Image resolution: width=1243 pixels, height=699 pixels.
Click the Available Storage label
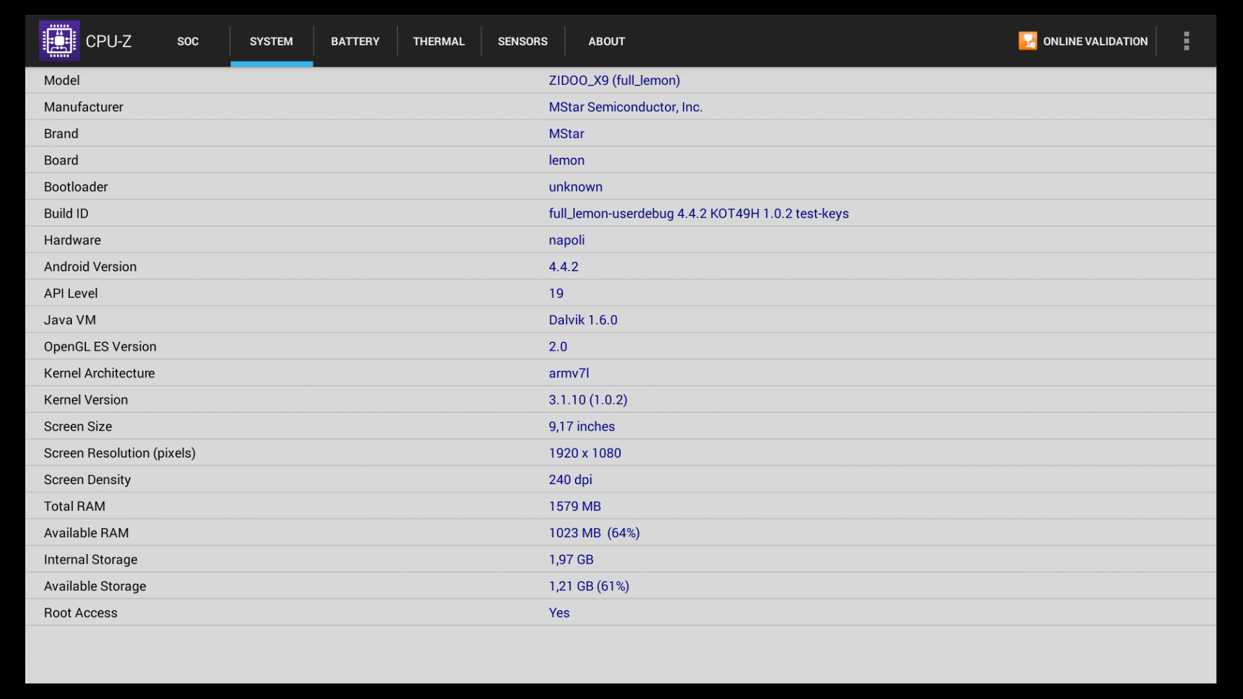tap(95, 586)
